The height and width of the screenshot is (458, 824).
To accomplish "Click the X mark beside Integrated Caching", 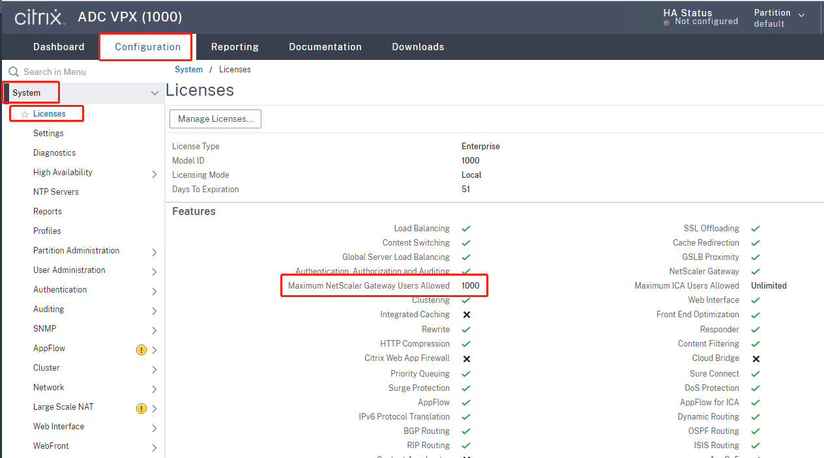I will [465, 314].
